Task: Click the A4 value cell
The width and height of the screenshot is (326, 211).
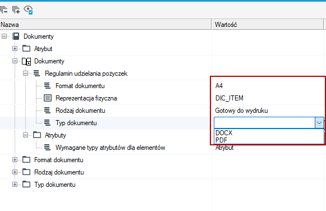Action: click(219, 86)
